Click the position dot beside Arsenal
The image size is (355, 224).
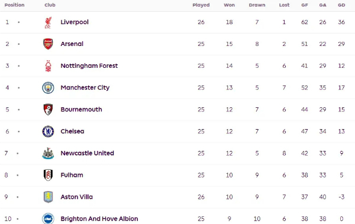click(x=19, y=44)
